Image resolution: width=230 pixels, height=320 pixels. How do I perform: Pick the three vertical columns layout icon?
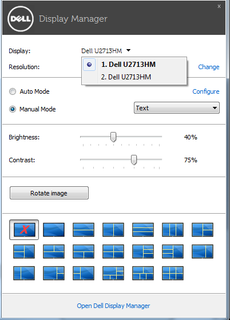coord(173,230)
